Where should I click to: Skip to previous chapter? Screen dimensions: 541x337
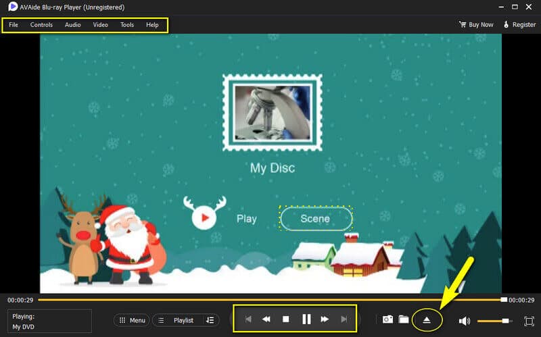pyautogui.click(x=248, y=319)
